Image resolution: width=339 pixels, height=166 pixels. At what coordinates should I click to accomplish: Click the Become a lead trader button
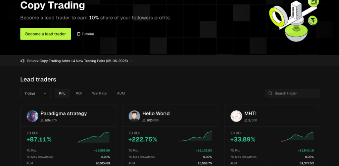click(46, 34)
